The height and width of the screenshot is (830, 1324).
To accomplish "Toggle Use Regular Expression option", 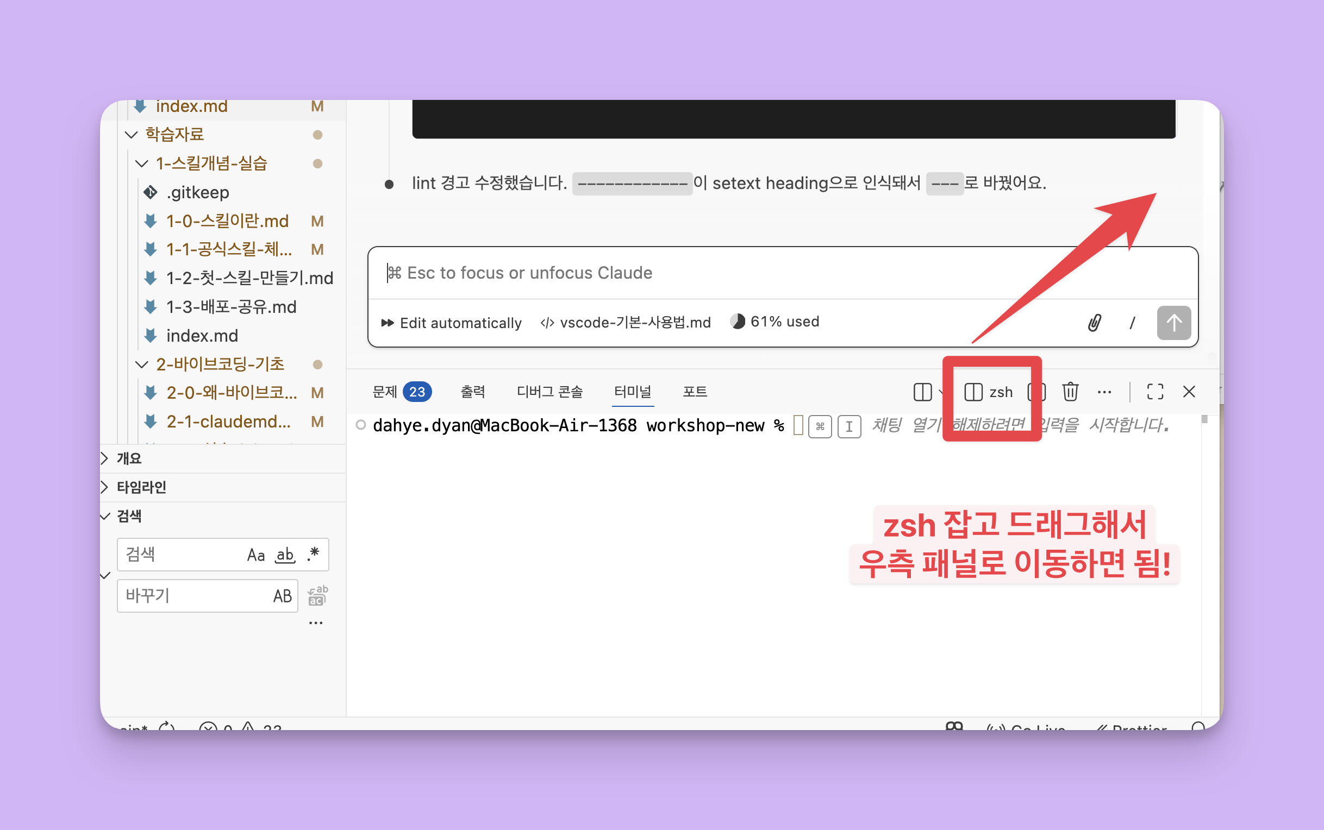I will (x=314, y=554).
